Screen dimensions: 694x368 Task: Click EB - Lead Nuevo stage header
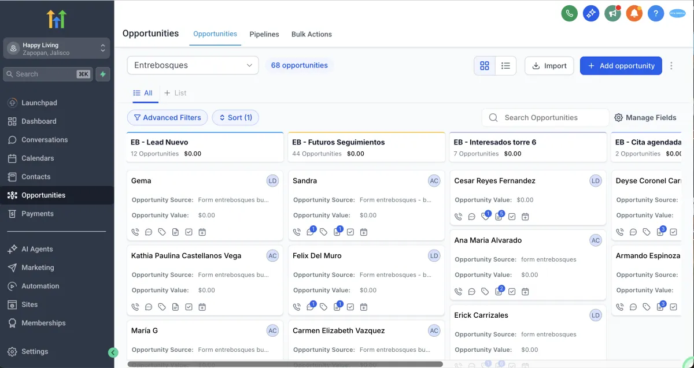pyautogui.click(x=205, y=147)
